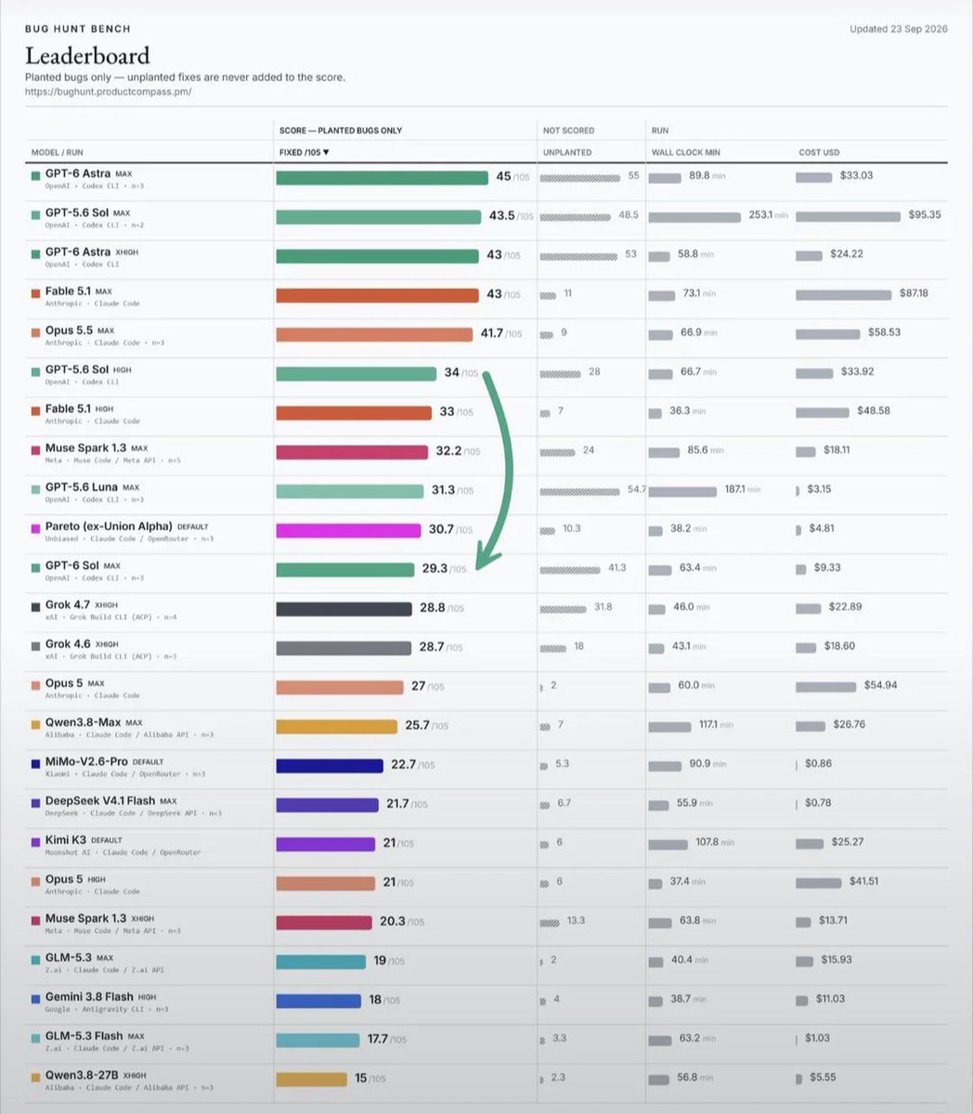Click the 48.5 unplanted value
Screen dimensions: 973x1114
629,214
